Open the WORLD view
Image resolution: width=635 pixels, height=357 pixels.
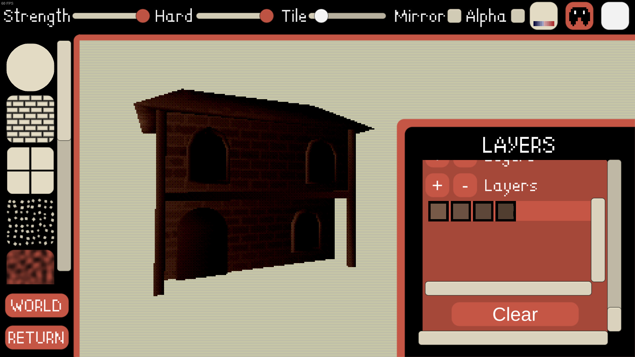pos(37,305)
